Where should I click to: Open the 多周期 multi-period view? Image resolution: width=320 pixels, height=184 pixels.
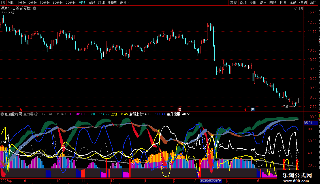pyautogui.click(x=112, y=3)
